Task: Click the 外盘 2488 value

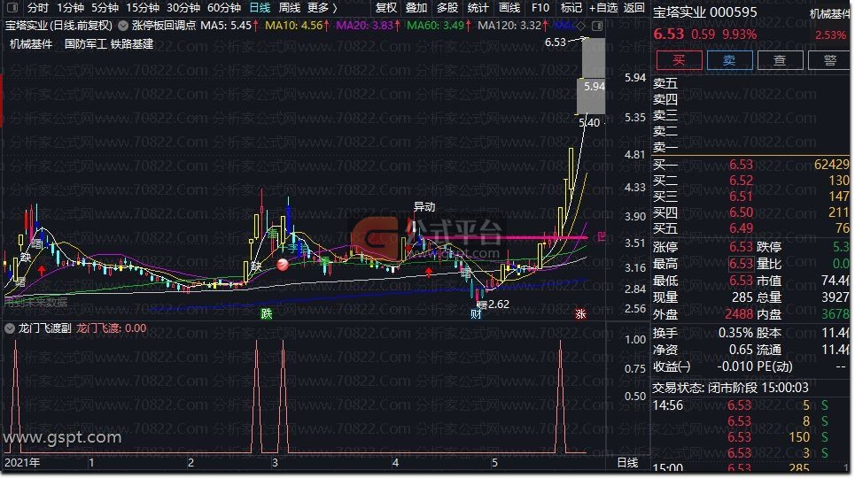Action: pyautogui.click(x=739, y=314)
